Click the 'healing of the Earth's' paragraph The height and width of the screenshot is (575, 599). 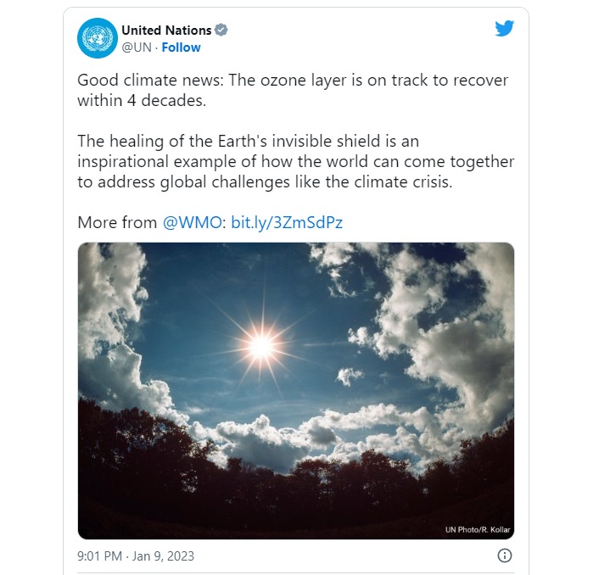pos(295,161)
